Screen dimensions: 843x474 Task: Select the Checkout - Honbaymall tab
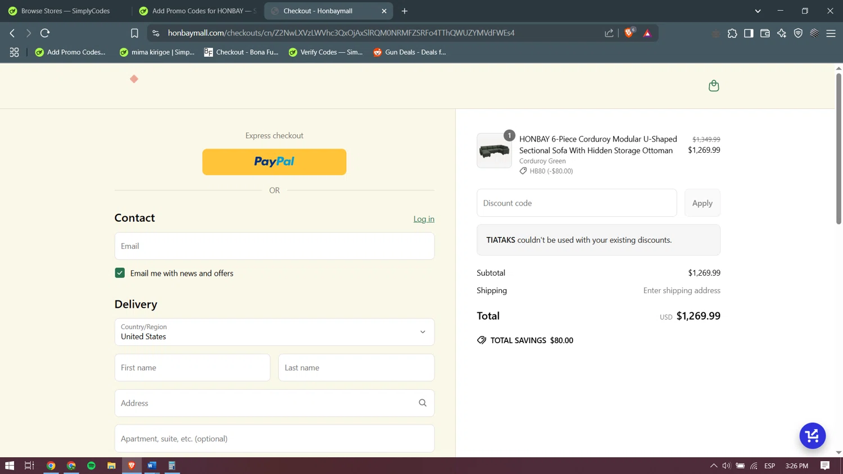[x=329, y=11]
